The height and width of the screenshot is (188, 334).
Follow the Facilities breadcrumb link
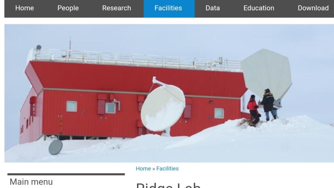coord(167,169)
